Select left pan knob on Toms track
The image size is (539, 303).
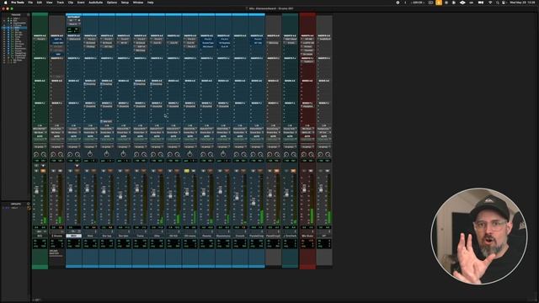136,155
